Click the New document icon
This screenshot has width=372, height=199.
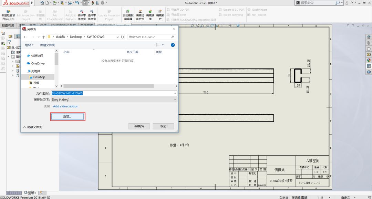pyautogui.click(x=47, y=3)
